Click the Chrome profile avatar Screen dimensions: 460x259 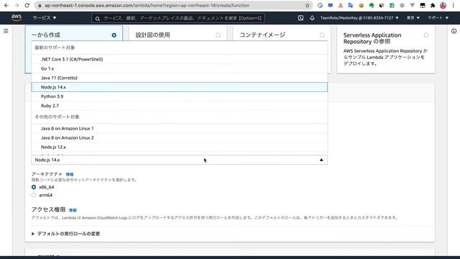pyautogui.click(x=443, y=5)
